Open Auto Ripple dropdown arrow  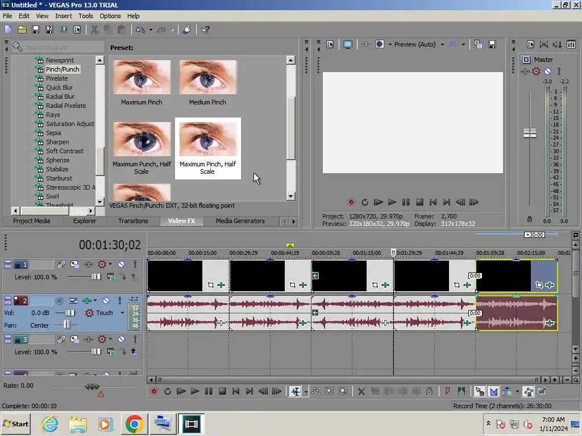[x=517, y=392]
